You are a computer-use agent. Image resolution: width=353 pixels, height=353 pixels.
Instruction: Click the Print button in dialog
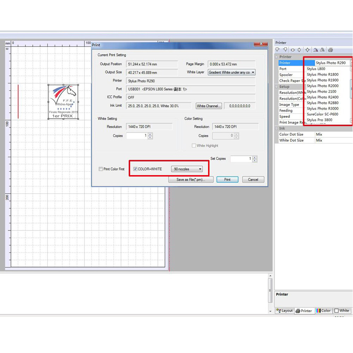227,180
